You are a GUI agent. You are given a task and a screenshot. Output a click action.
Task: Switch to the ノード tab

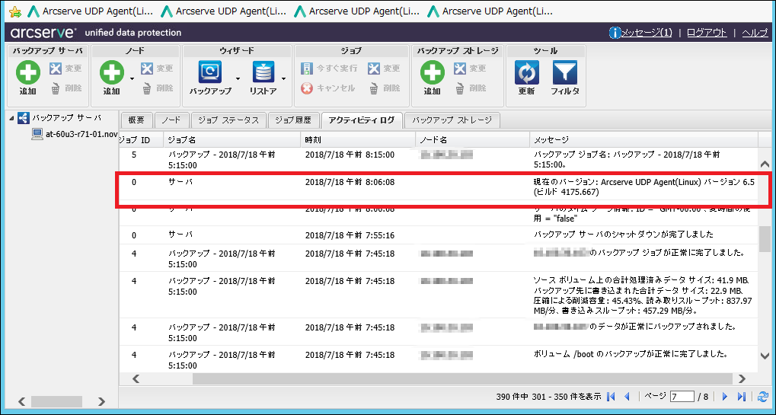(171, 120)
